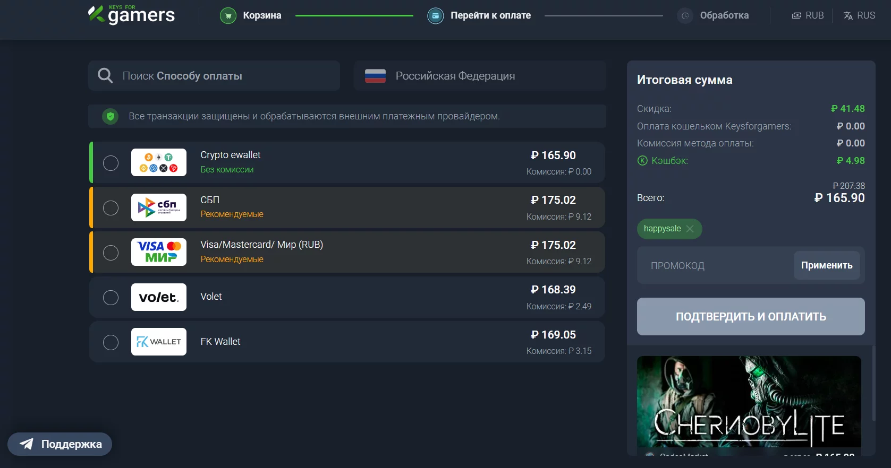Screen dimensions: 891x468
Task: Click the language translate icon
Action: click(x=848, y=15)
